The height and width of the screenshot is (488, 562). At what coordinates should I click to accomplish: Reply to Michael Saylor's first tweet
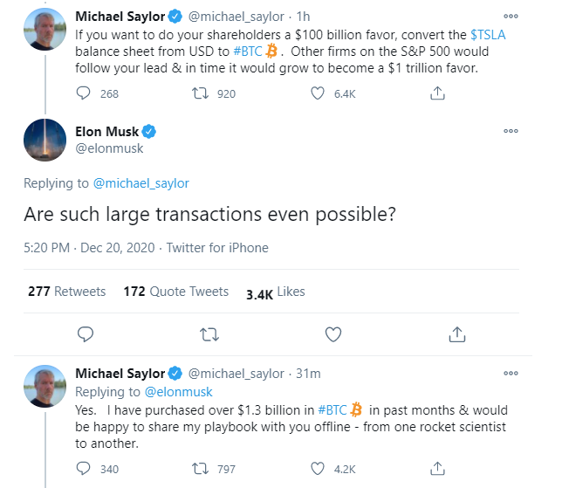click(x=84, y=93)
